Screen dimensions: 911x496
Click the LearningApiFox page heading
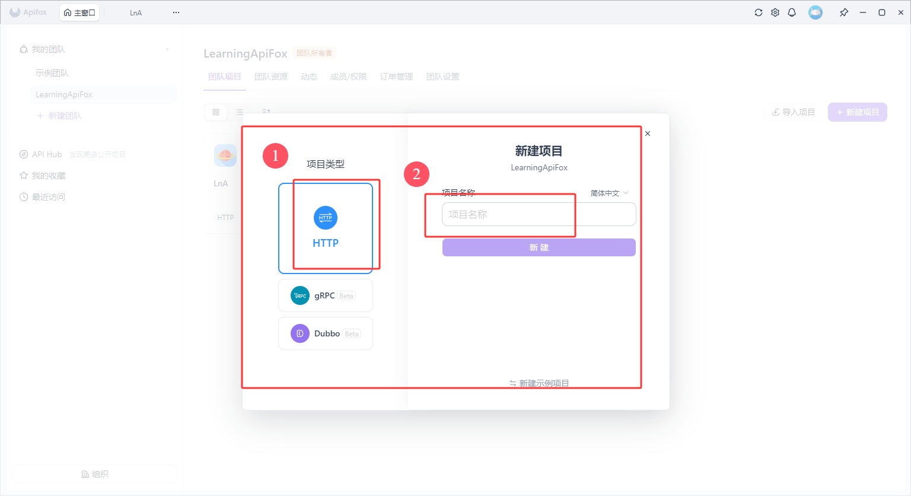tap(246, 53)
